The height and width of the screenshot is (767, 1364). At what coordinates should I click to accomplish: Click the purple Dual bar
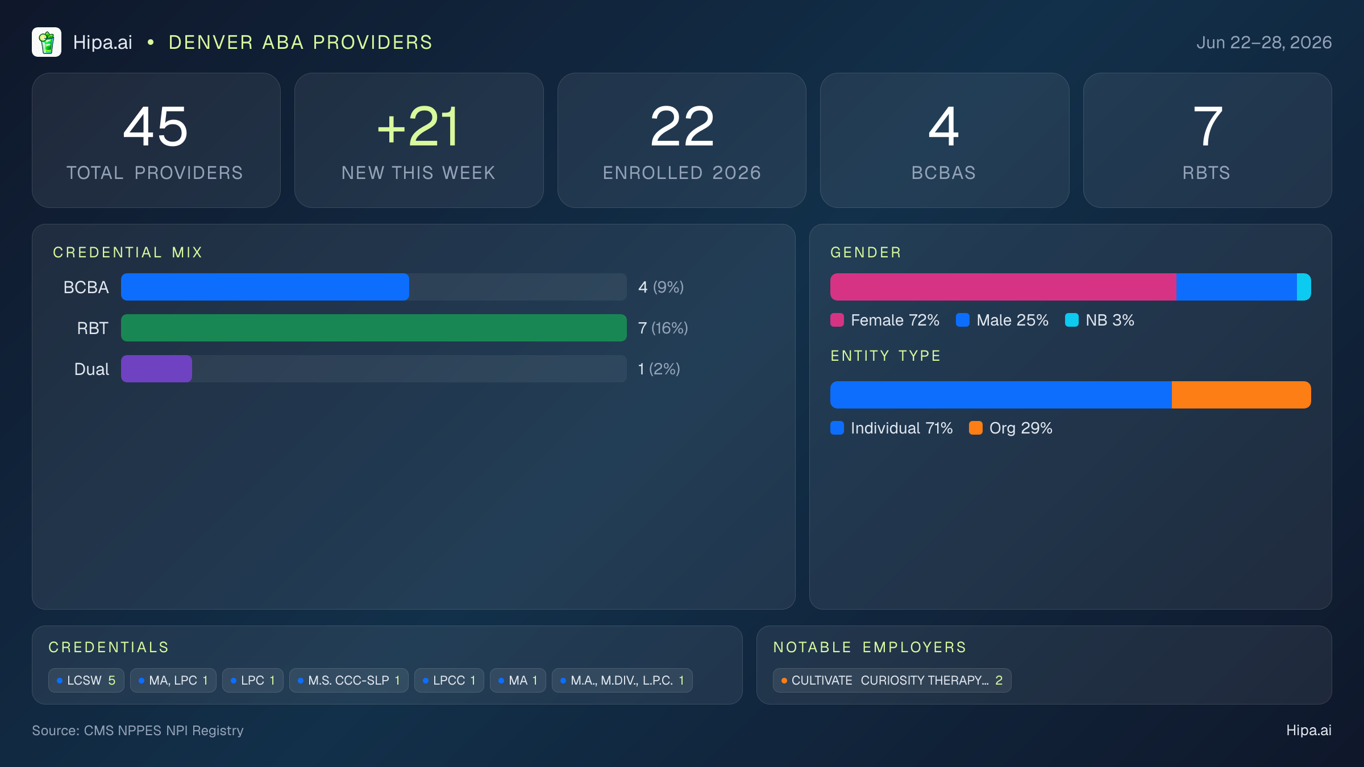(156, 369)
